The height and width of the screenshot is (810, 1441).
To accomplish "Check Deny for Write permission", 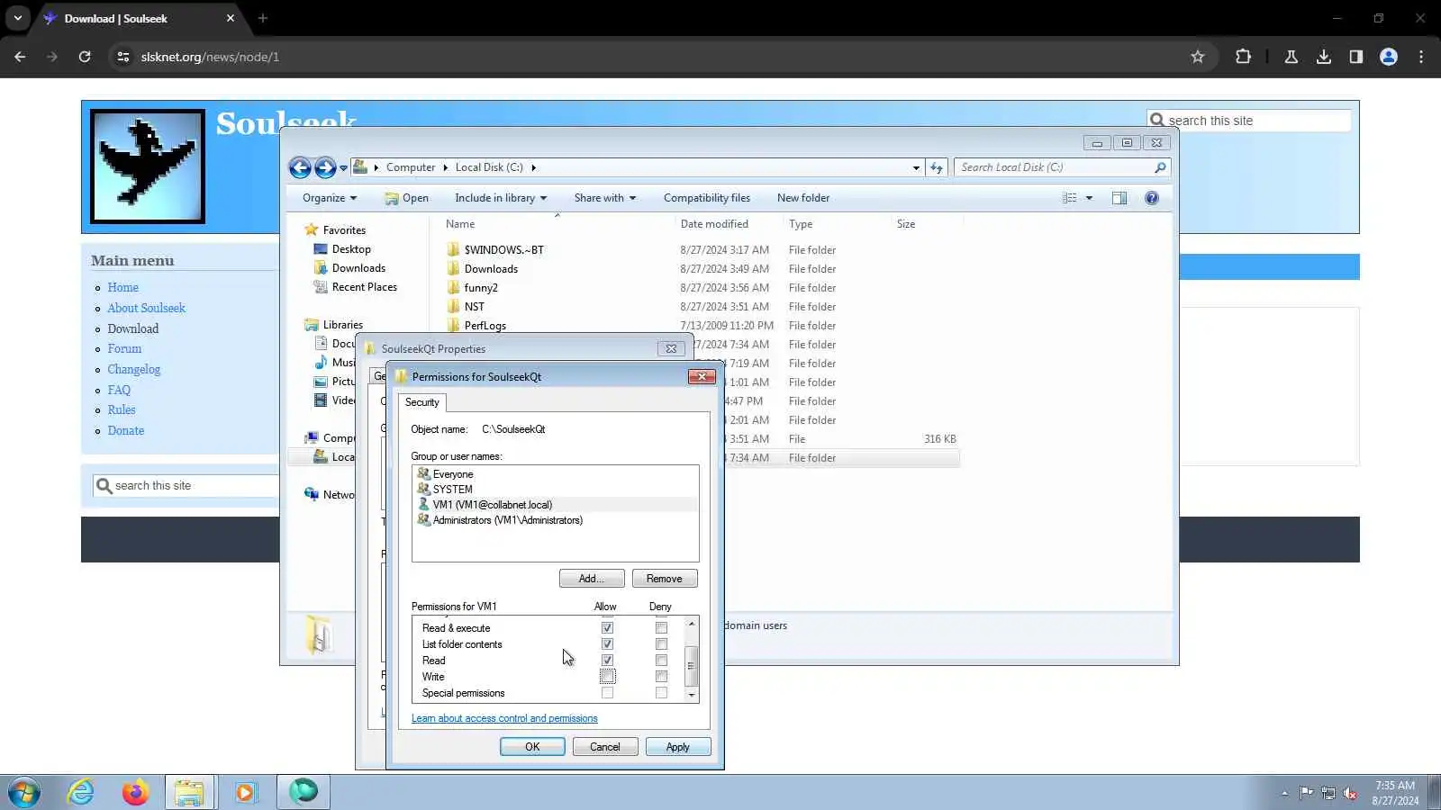I will click(661, 677).
